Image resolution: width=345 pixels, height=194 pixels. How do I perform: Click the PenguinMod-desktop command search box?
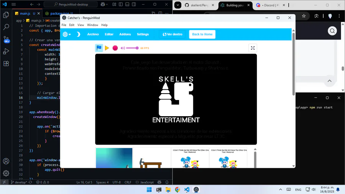coord(71,4)
